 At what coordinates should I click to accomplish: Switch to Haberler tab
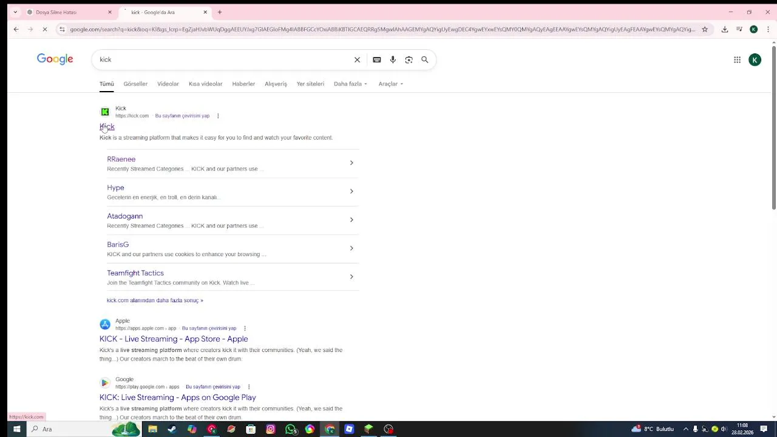click(x=243, y=84)
